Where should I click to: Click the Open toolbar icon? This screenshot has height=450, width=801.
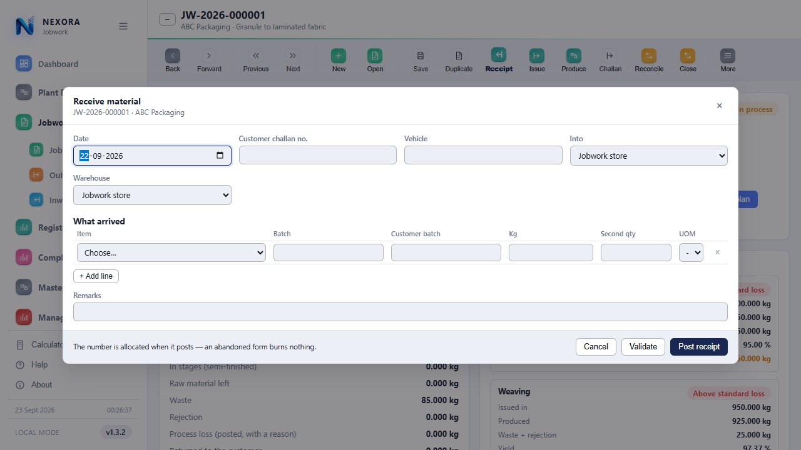[375, 56]
